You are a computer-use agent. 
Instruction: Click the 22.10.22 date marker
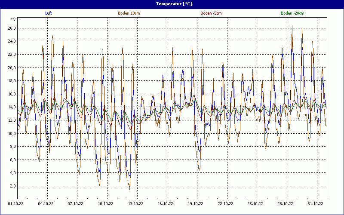pos(225,204)
